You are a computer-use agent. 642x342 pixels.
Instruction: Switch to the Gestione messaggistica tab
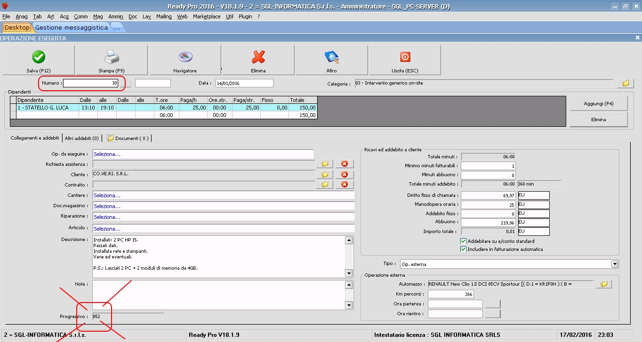(72, 28)
